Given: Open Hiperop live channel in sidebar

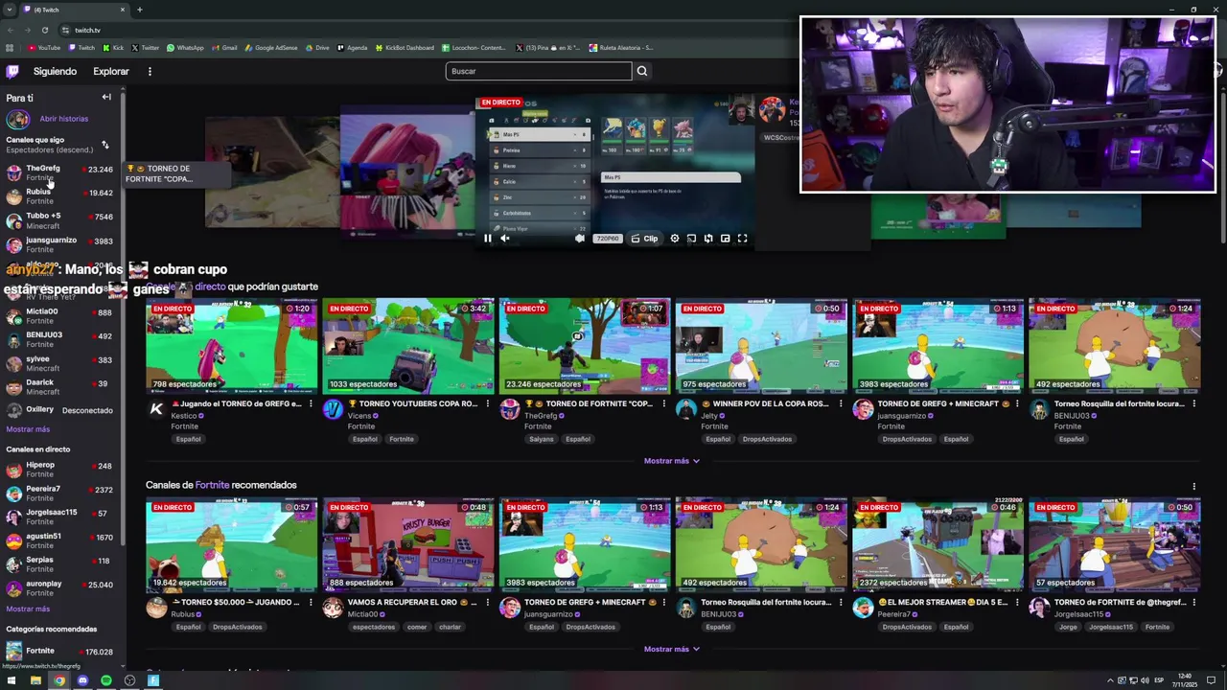Looking at the screenshot, I should pyautogui.click(x=62, y=470).
